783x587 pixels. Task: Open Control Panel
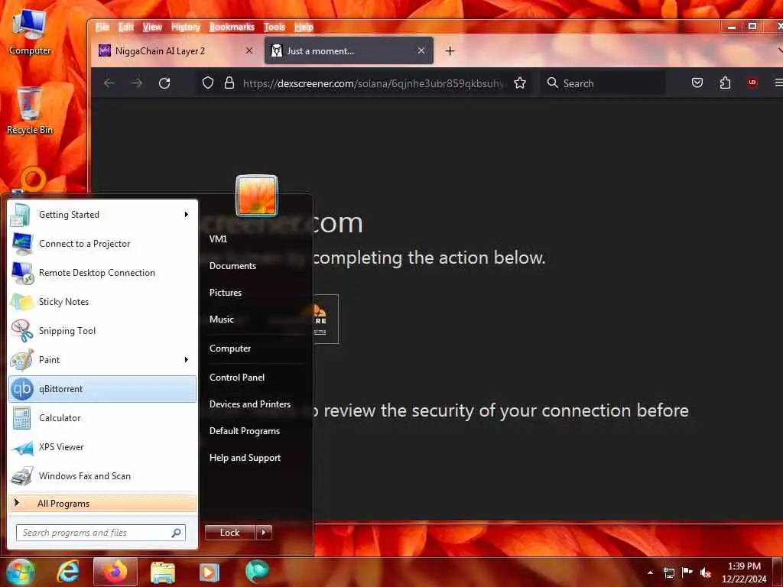click(237, 378)
